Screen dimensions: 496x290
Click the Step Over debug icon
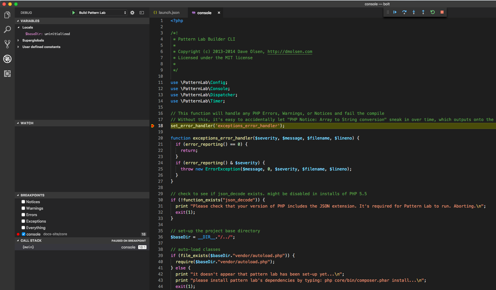point(404,12)
